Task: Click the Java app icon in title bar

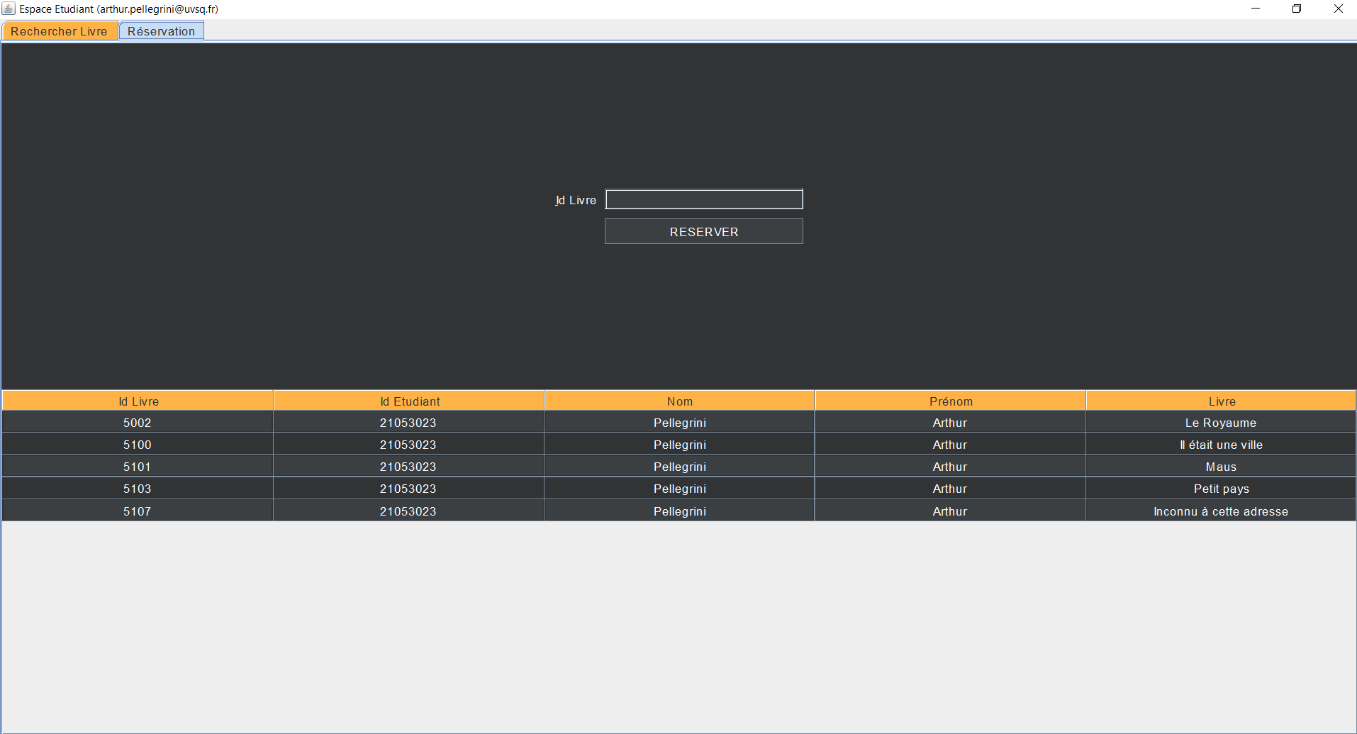Action: click(9, 9)
